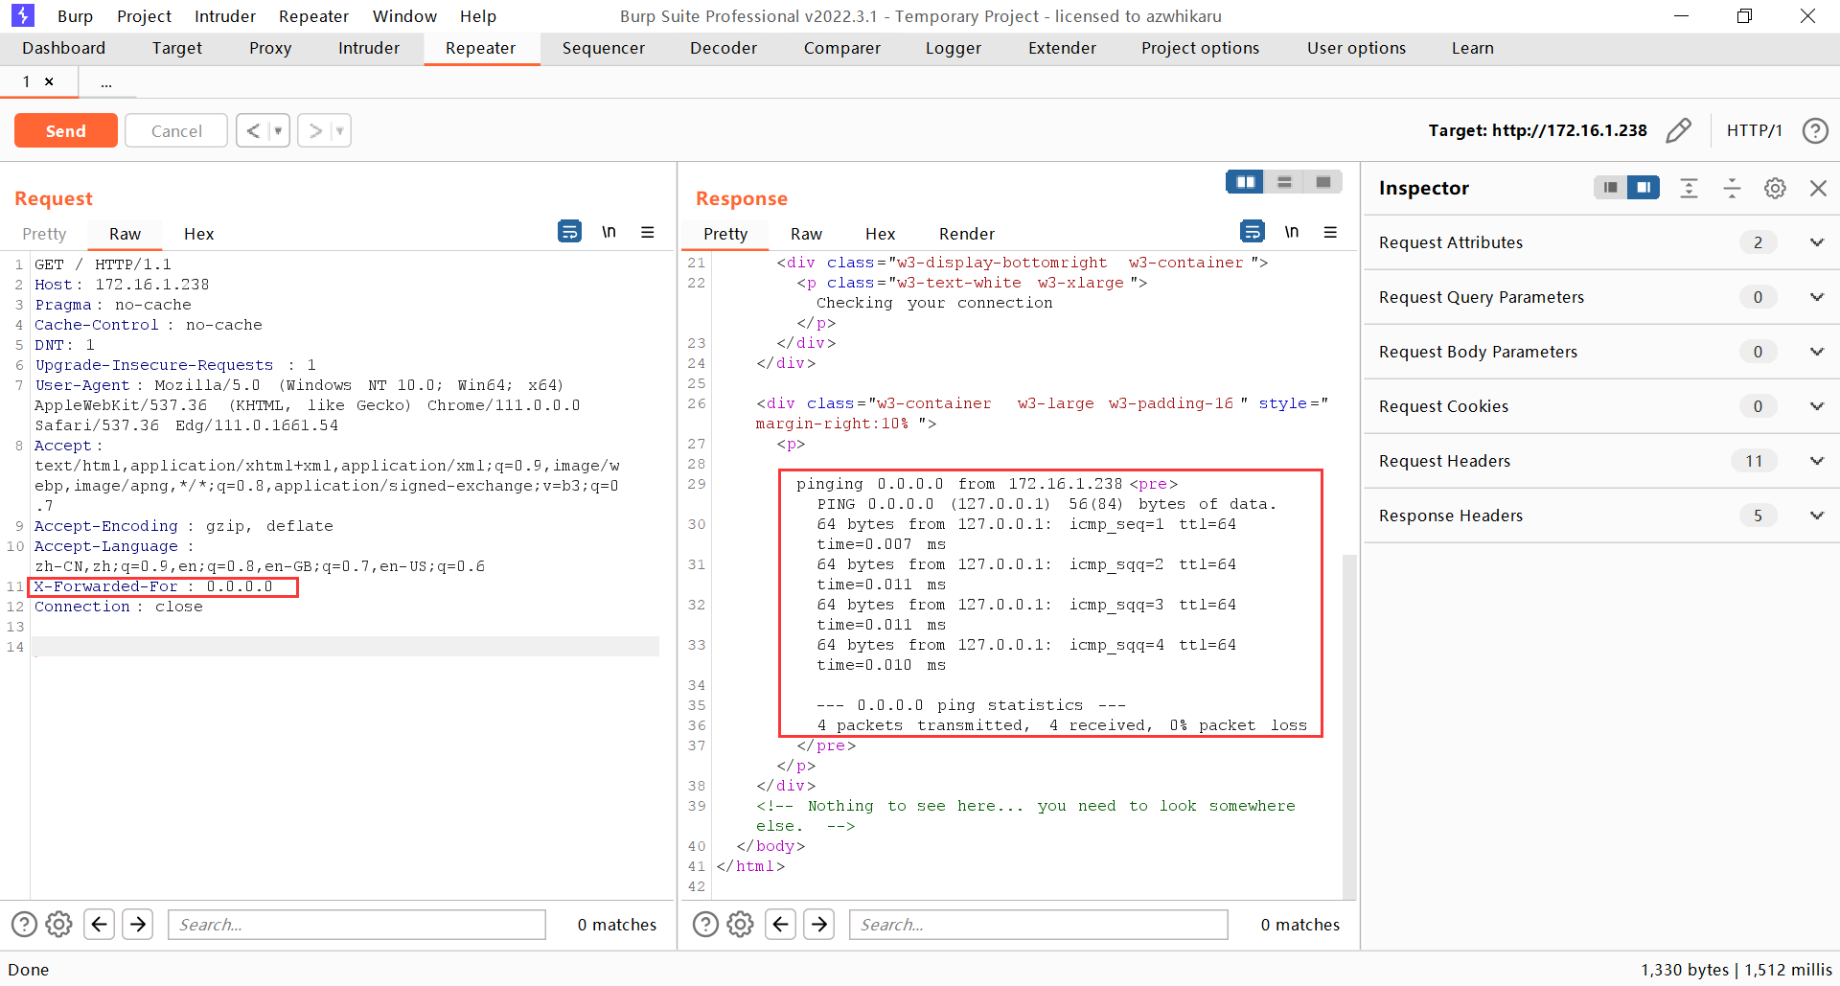The image size is (1840, 986).
Task: Open the Dashboard tab
Action: [63, 48]
